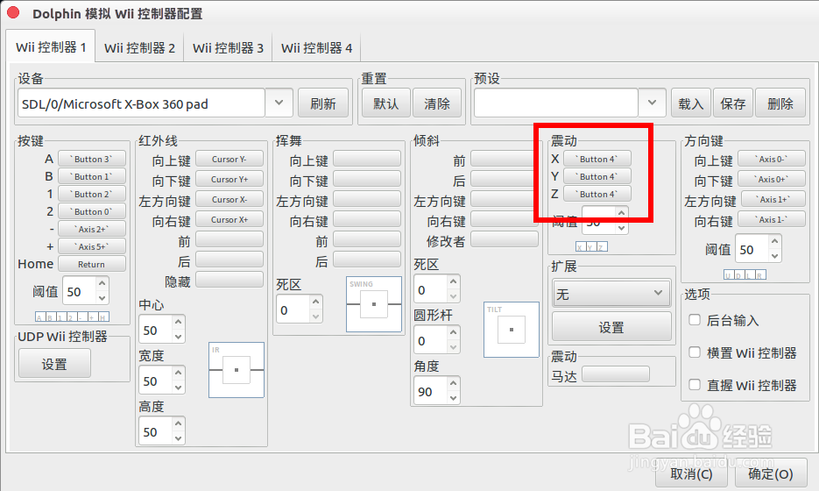
Task: Click the 挥舞 向上键 mapping button
Action: click(367, 159)
